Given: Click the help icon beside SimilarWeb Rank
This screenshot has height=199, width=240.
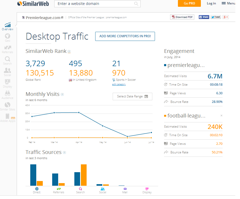Looking at the screenshot, I should coord(69,52).
